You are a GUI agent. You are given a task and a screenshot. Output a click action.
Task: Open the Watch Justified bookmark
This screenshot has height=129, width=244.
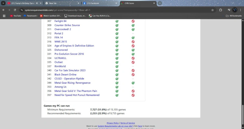coord(51,16)
